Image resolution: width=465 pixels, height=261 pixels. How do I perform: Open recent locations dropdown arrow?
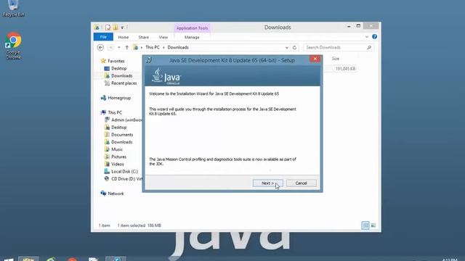119,47
